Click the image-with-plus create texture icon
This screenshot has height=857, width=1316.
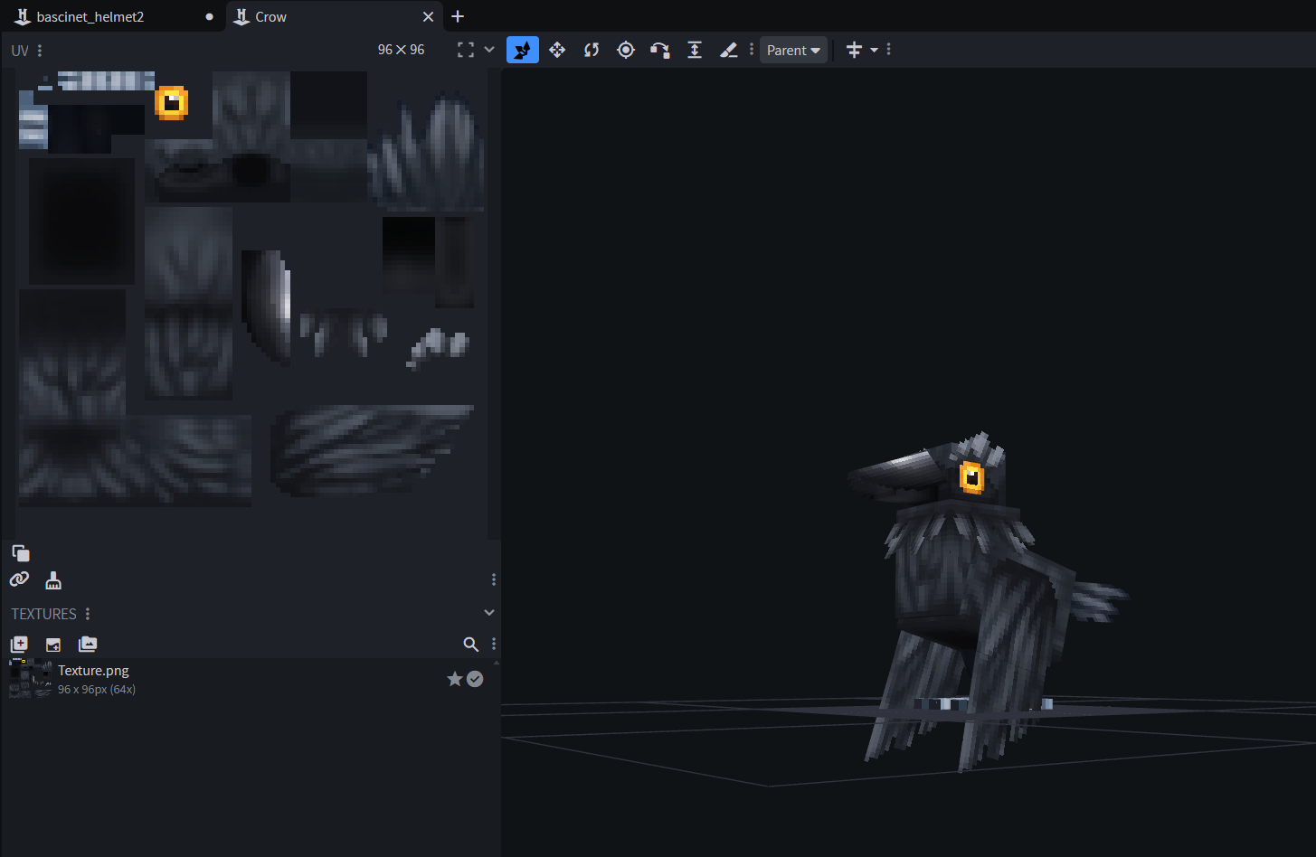pyautogui.click(x=53, y=645)
